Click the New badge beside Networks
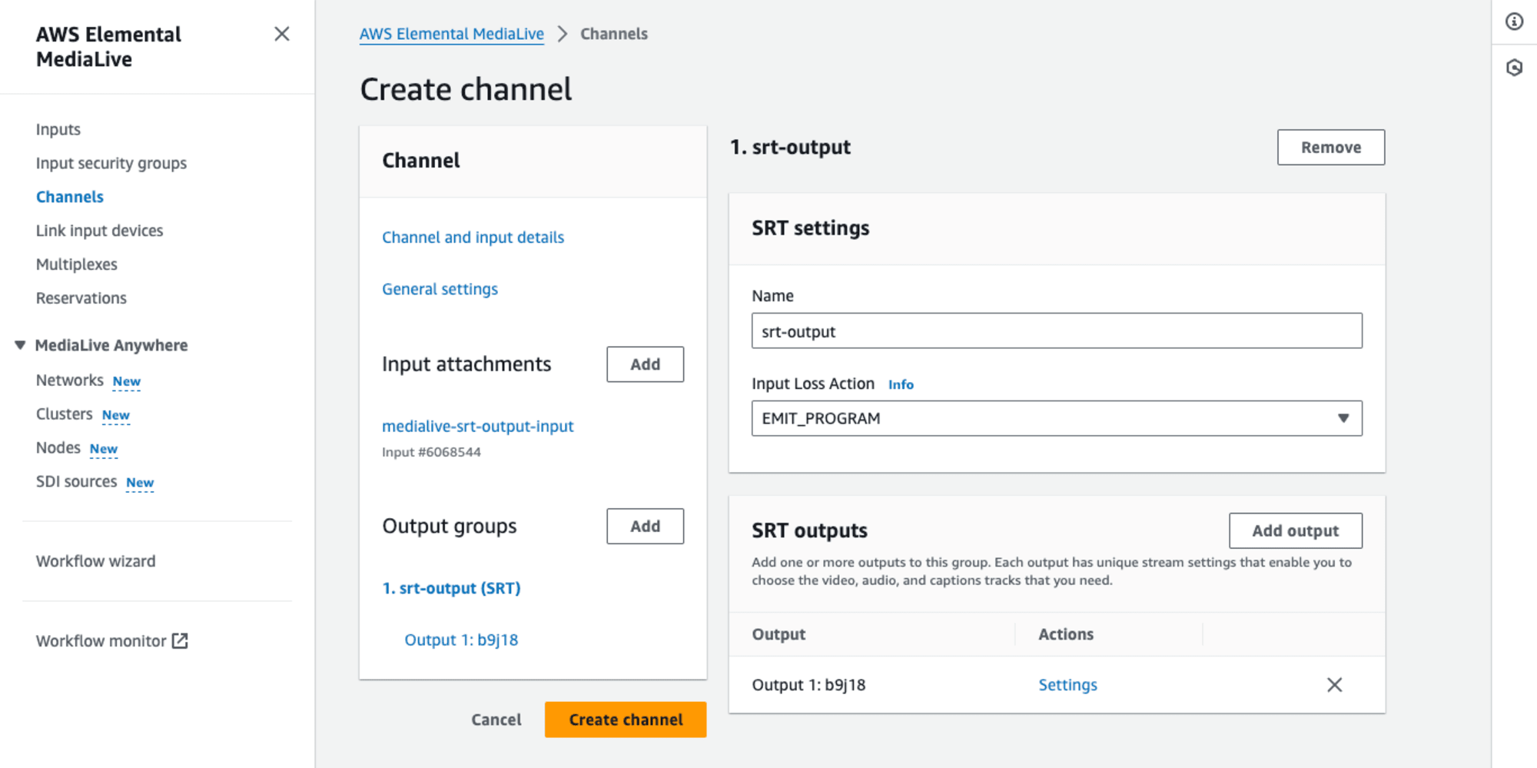The height and width of the screenshot is (768, 1537). pyautogui.click(x=127, y=381)
